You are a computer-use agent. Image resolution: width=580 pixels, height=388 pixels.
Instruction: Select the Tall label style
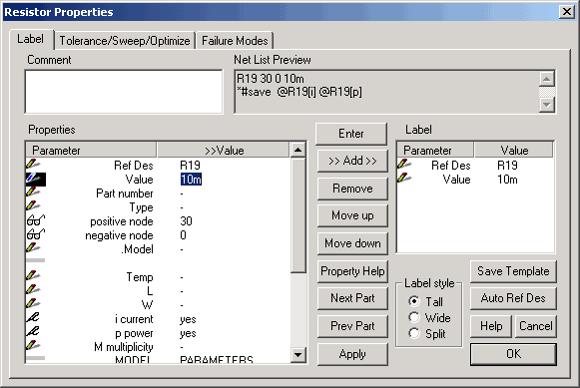414,301
